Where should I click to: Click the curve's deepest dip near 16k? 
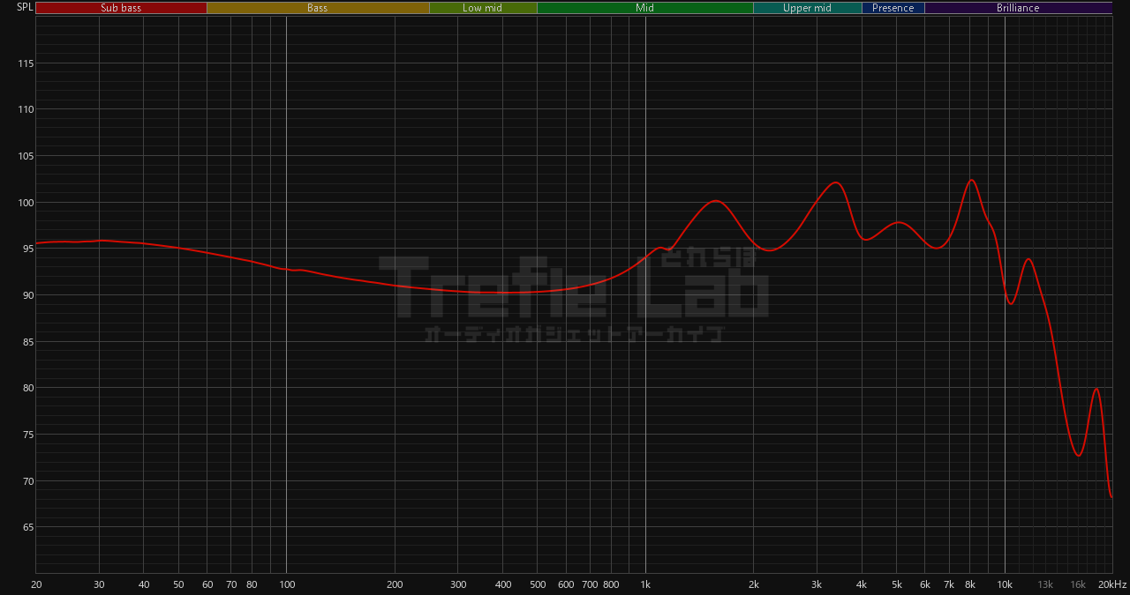(1078, 455)
